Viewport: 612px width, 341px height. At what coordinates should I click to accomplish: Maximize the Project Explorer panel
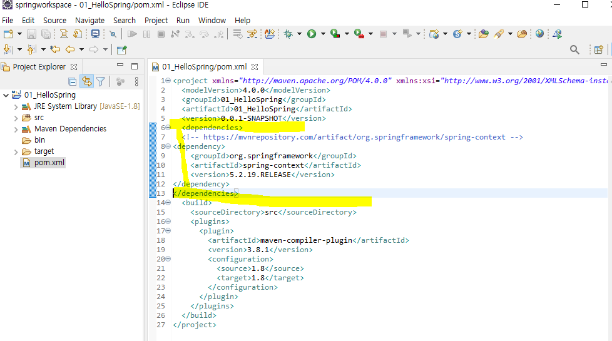pos(135,66)
